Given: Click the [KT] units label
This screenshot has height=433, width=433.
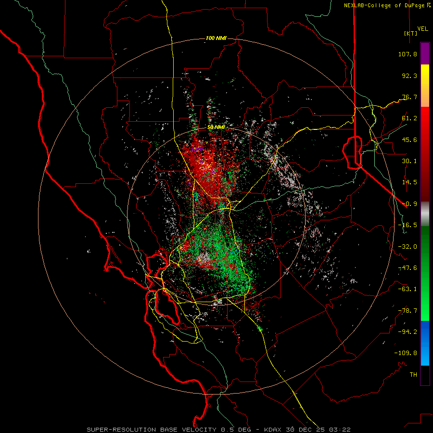Looking at the screenshot, I should [410, 33].
